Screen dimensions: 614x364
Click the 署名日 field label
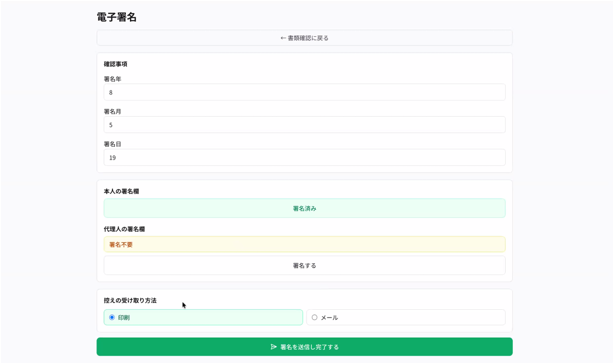(112, 144)
